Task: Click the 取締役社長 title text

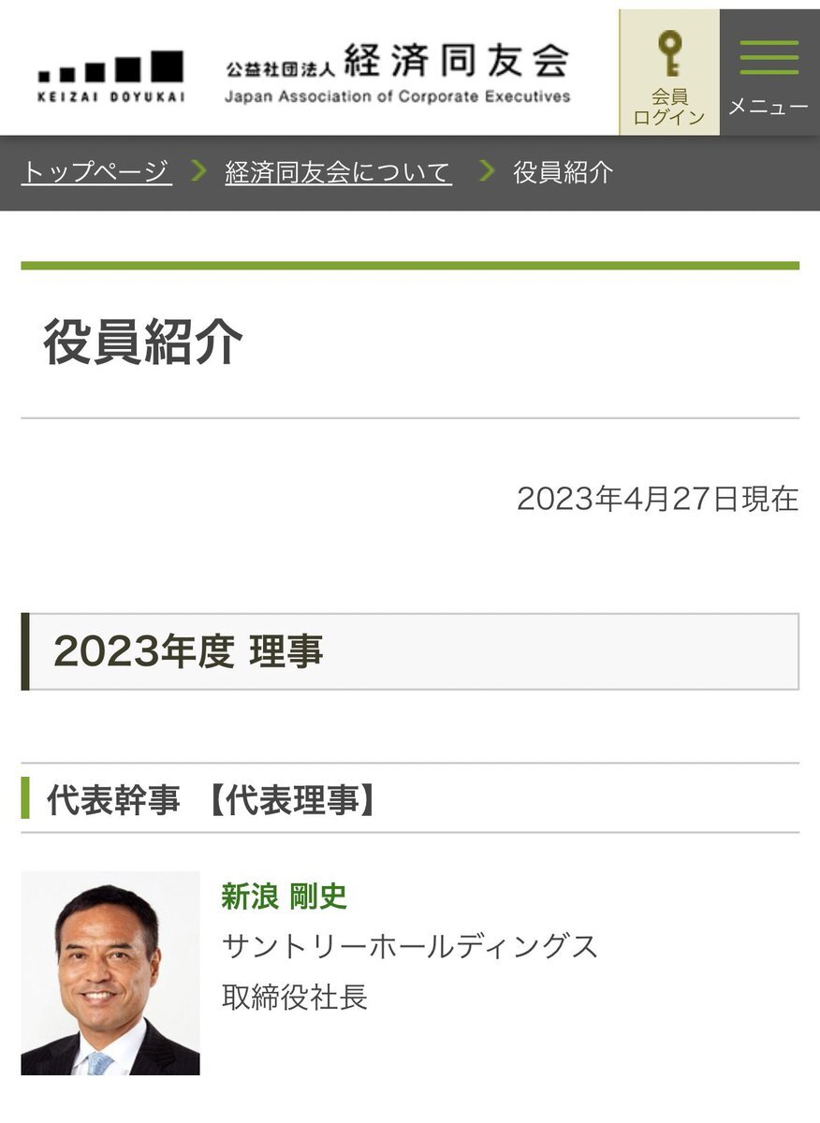Action: point(295,996)
